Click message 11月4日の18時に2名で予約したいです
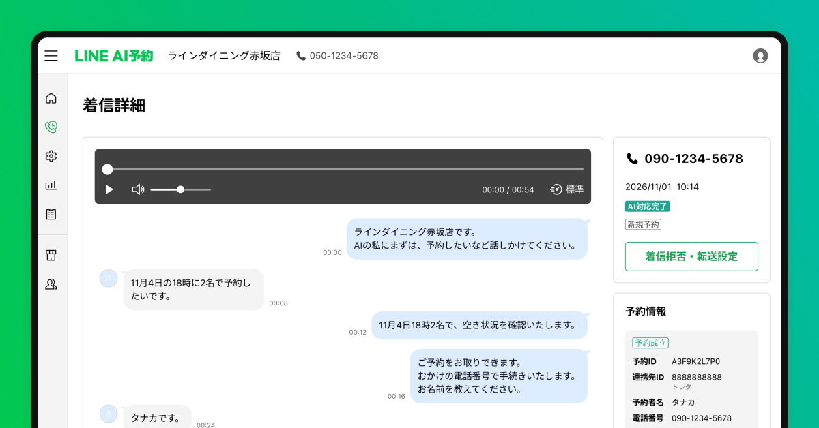The image size is (819, 428). pyautogui.click(x=193, y=290)
